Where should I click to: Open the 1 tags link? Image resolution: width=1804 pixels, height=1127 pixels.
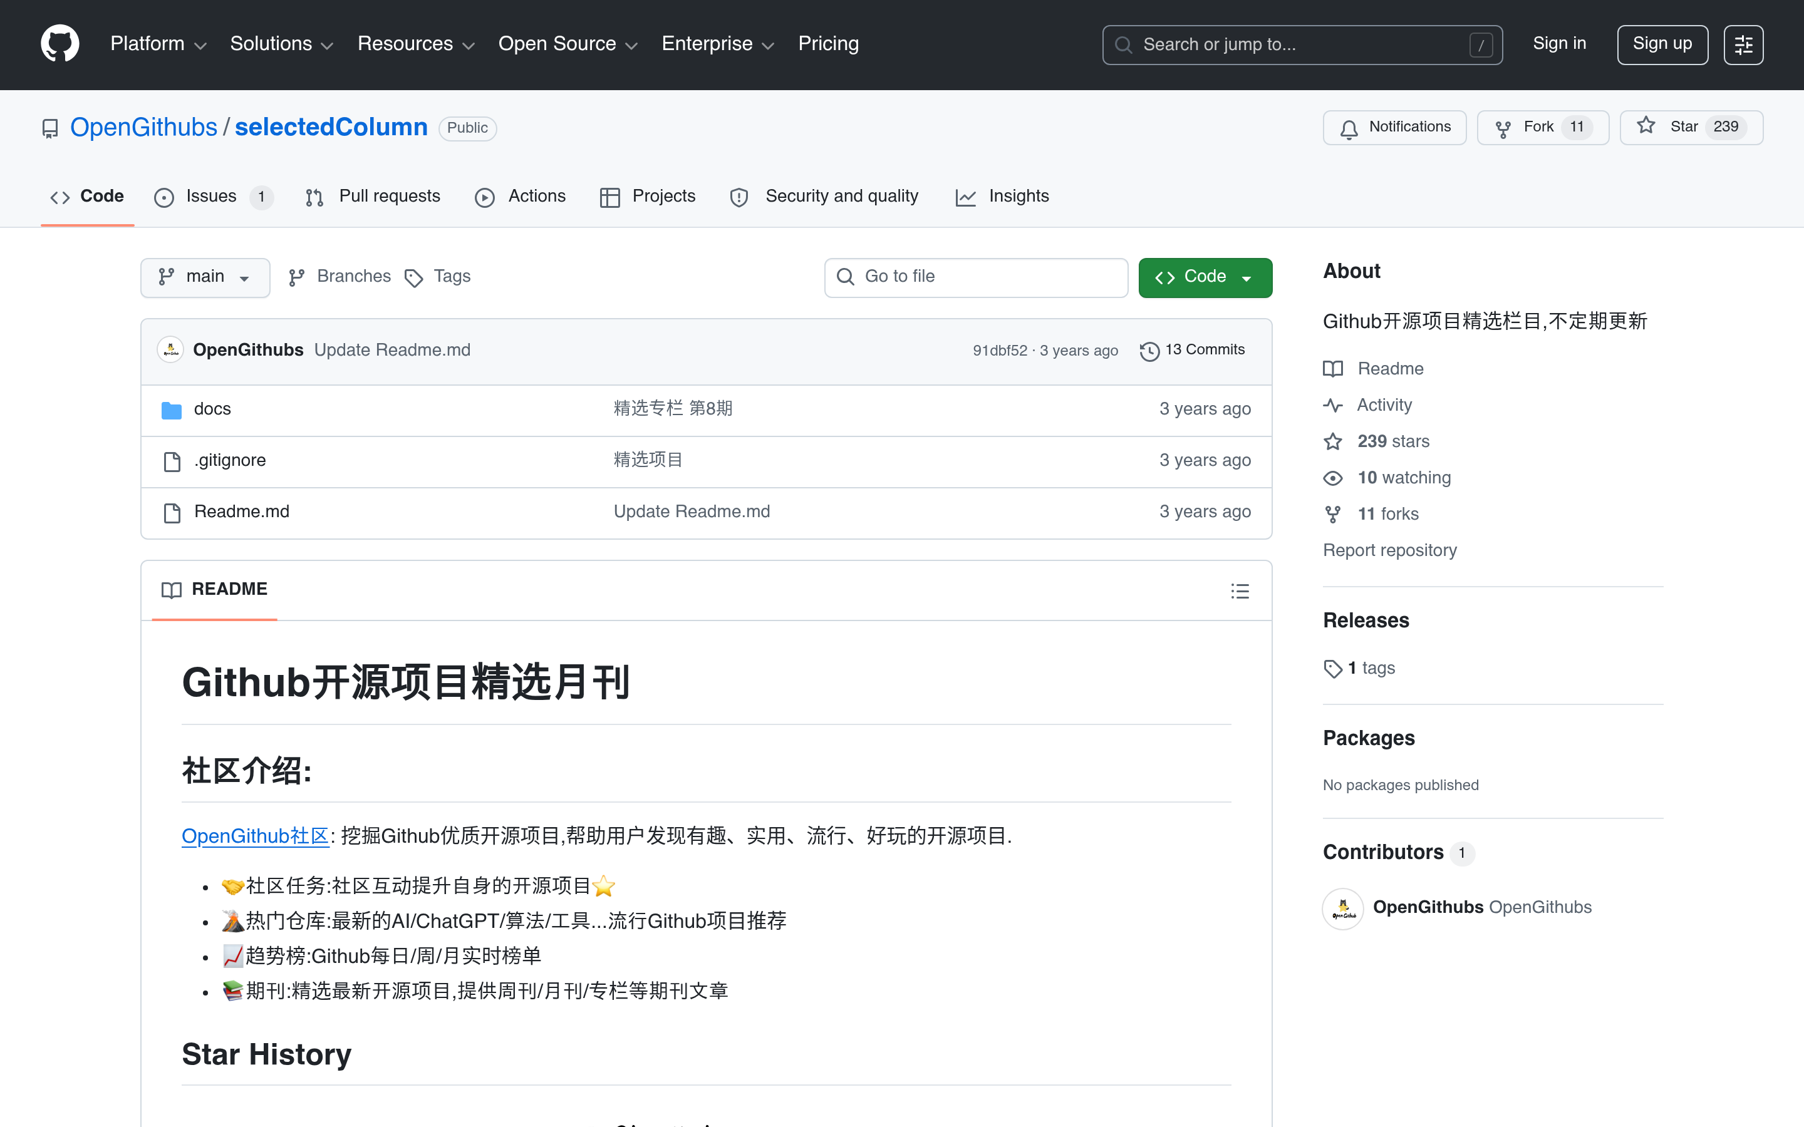pyautogui.click(x=1359, y=669)
